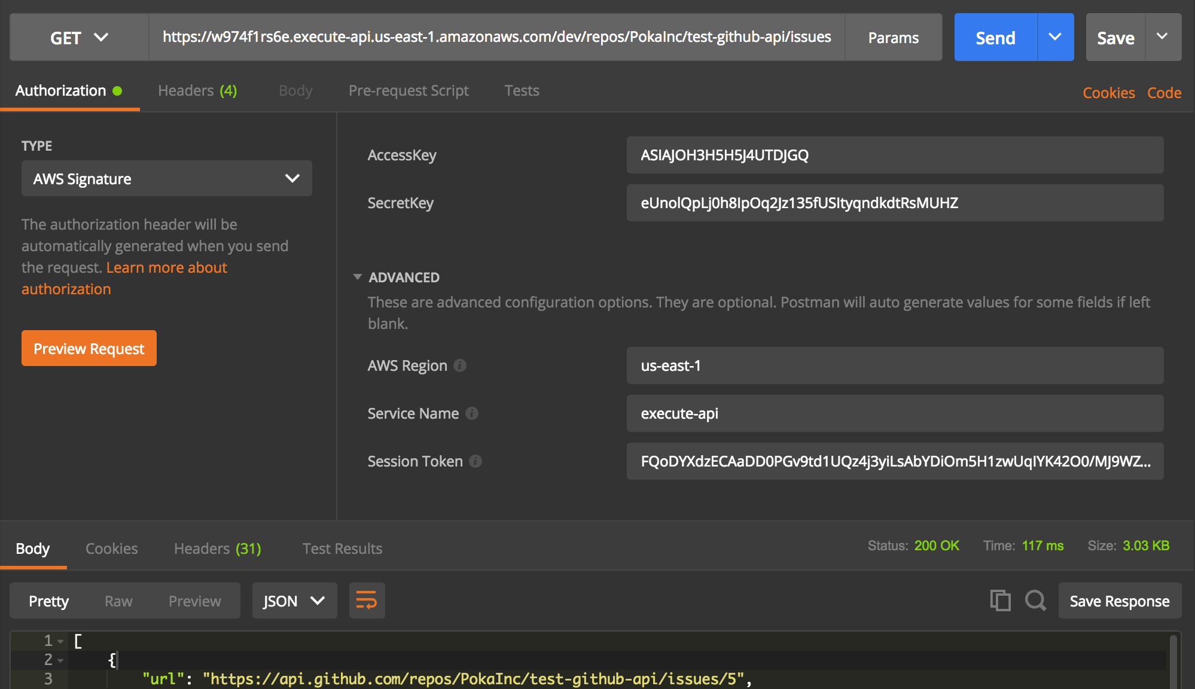Image resolution: width=1195 pixels, height=689 pixels.
Task: Click the "url" JSON line 3
Action: coord(446,679)
